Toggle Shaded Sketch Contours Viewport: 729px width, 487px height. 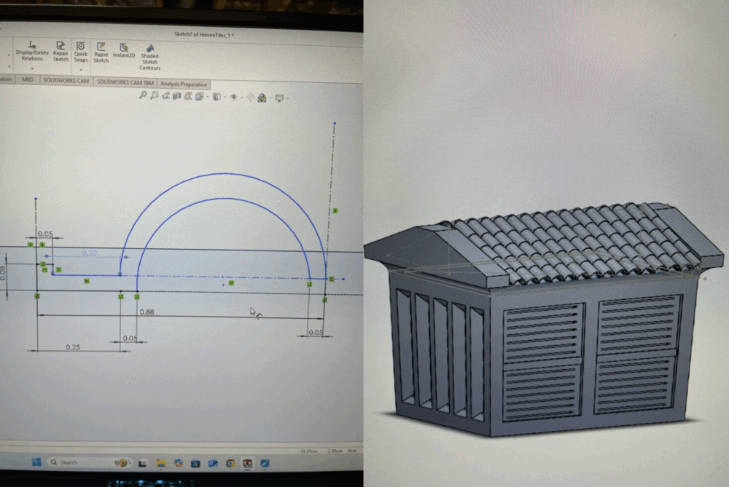click(x=149, y=56)
